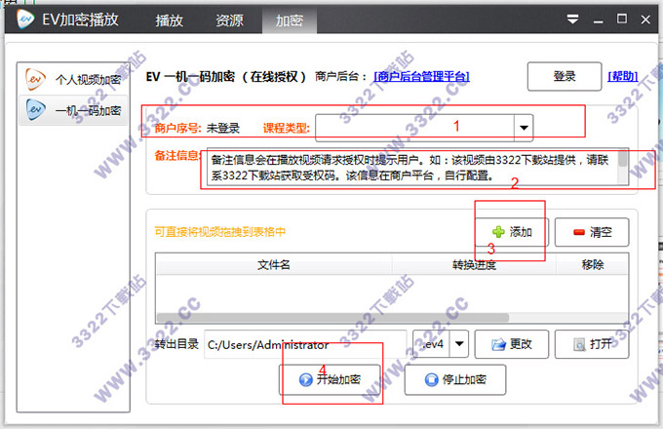Viewport: 663px width, 429px height.
Task: Open the 商户后台管理平台 link
Action: point(421,76)
